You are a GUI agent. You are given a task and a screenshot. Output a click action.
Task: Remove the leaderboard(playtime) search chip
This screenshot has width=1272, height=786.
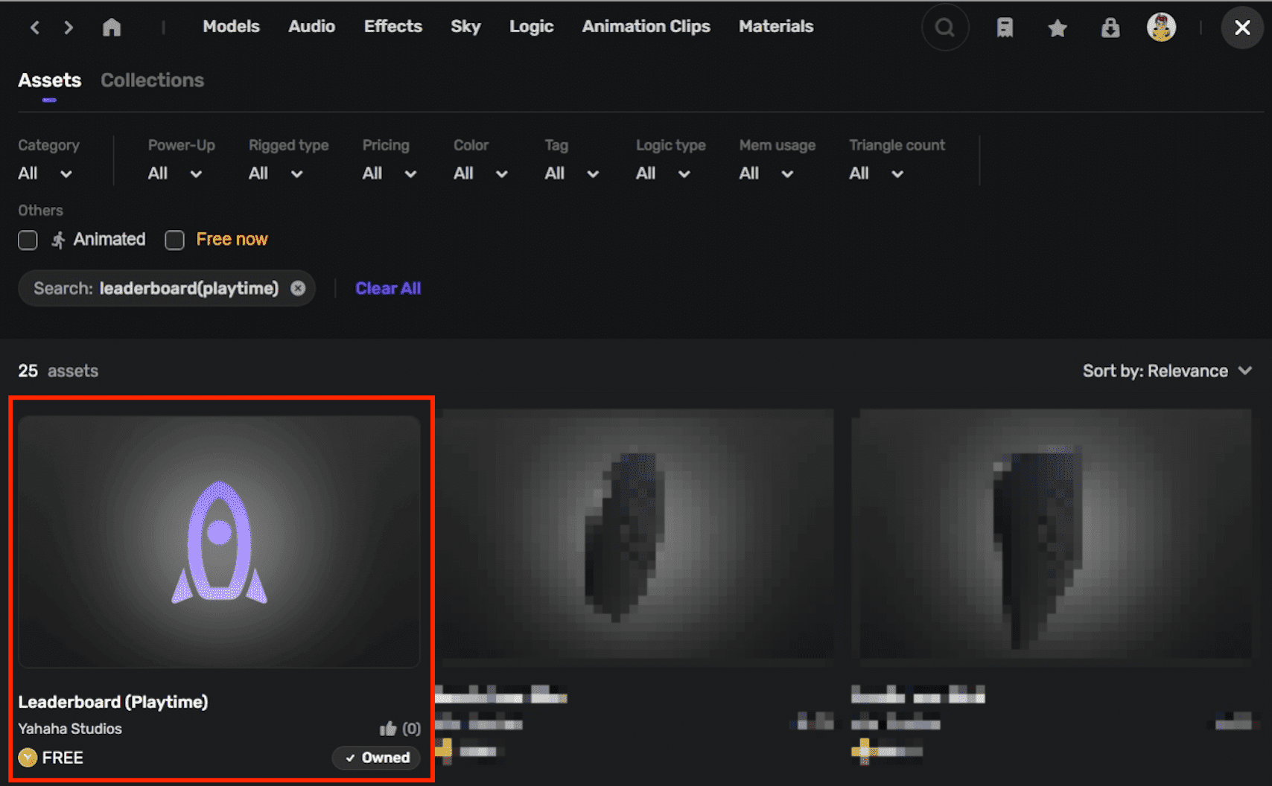[x=298, y=288]
